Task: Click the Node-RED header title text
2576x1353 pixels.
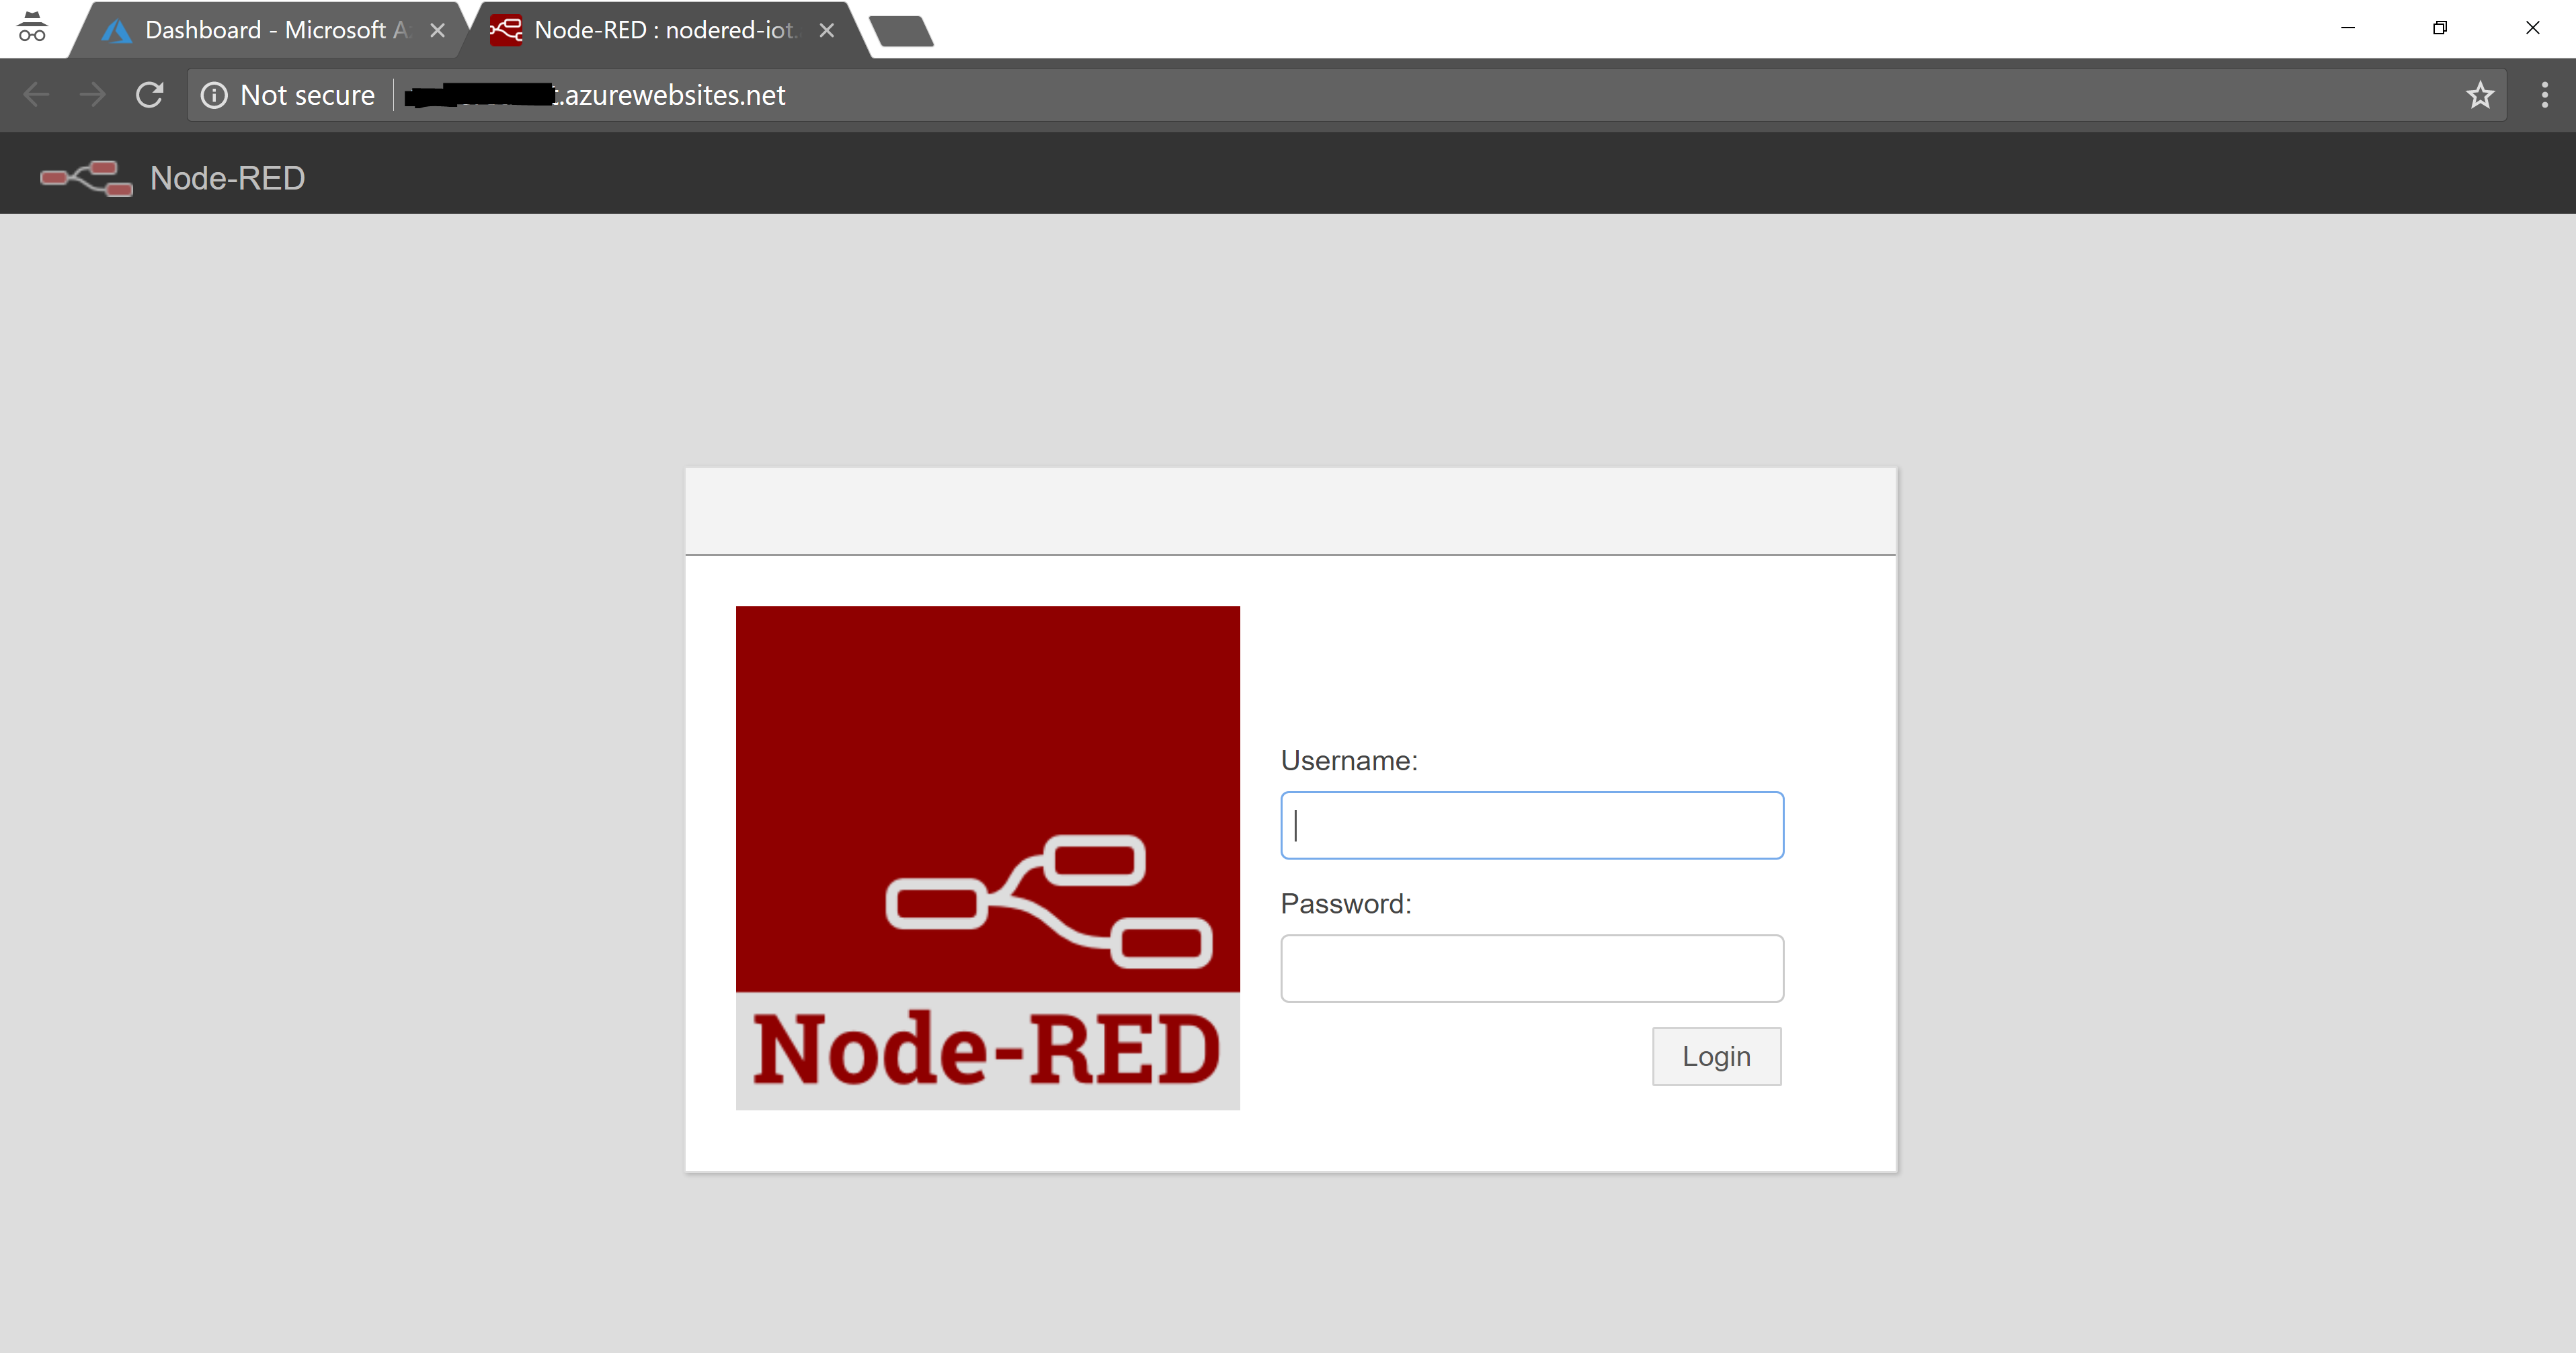Action: (227, 178)
